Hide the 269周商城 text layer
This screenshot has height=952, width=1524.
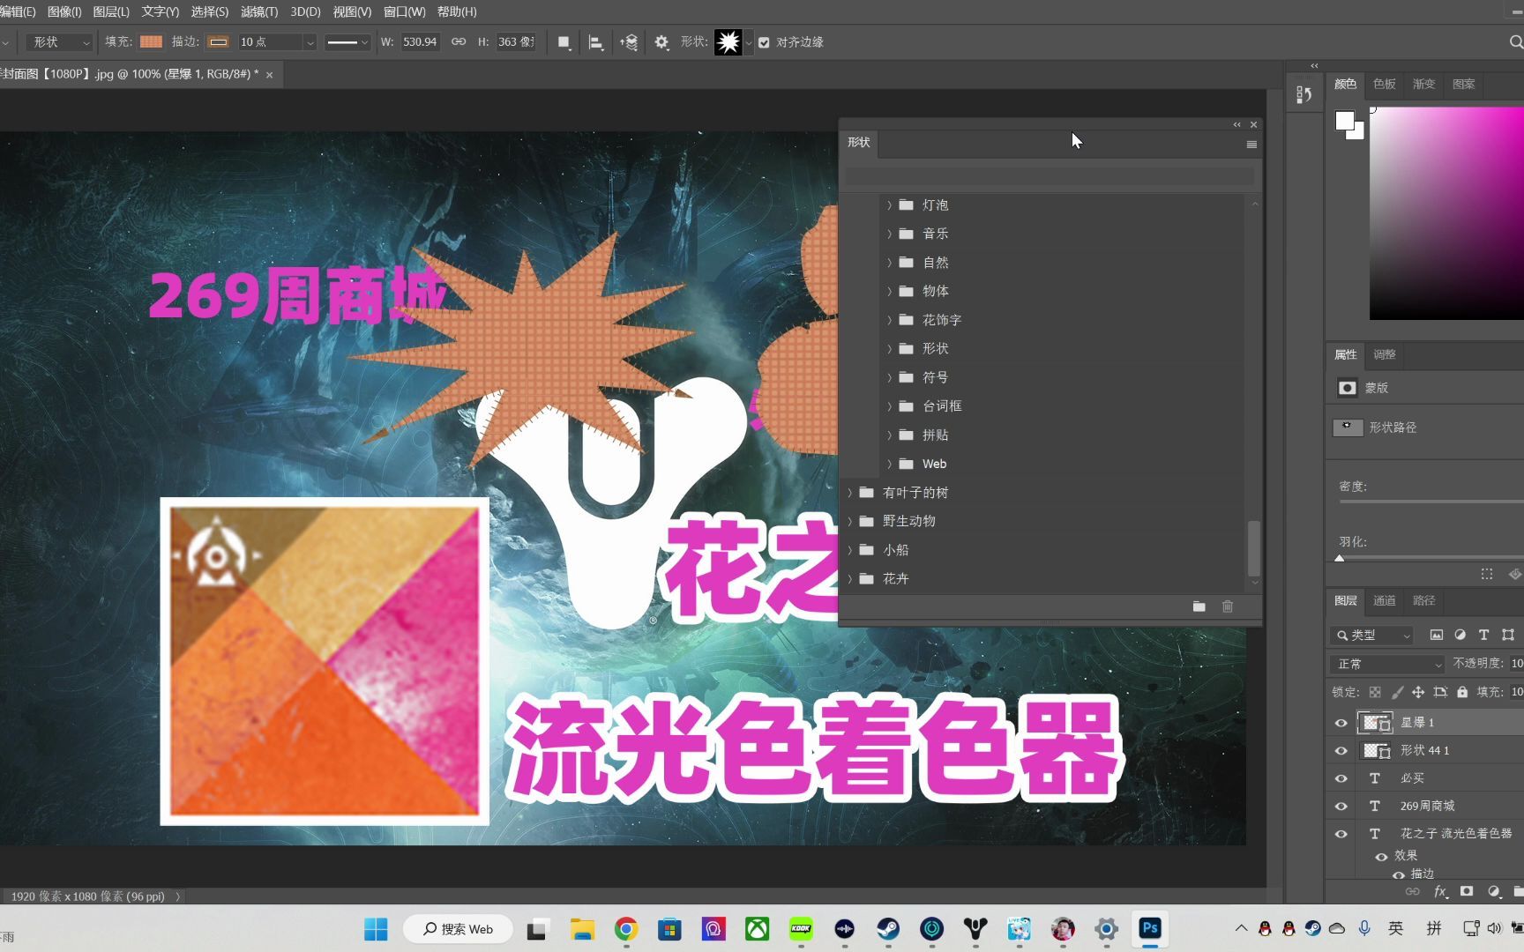pos(1341,806)
